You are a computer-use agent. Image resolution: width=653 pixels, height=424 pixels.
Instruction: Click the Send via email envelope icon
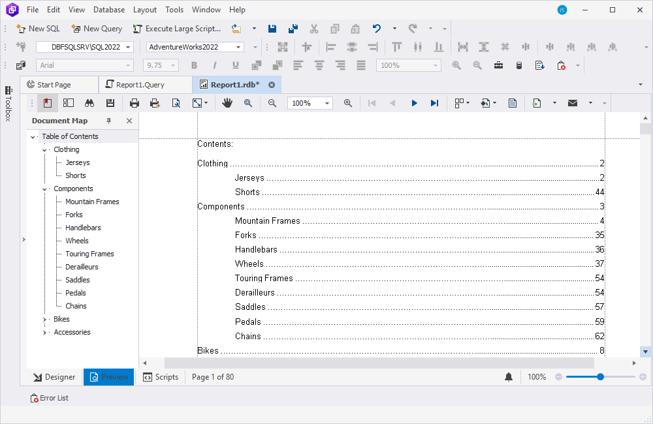[573, 103]
